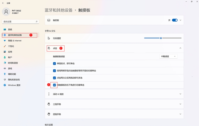This screenshot has width=199, height=126.
Task: Select 时间和语言 in the sidebar
Action: [13, 63]
